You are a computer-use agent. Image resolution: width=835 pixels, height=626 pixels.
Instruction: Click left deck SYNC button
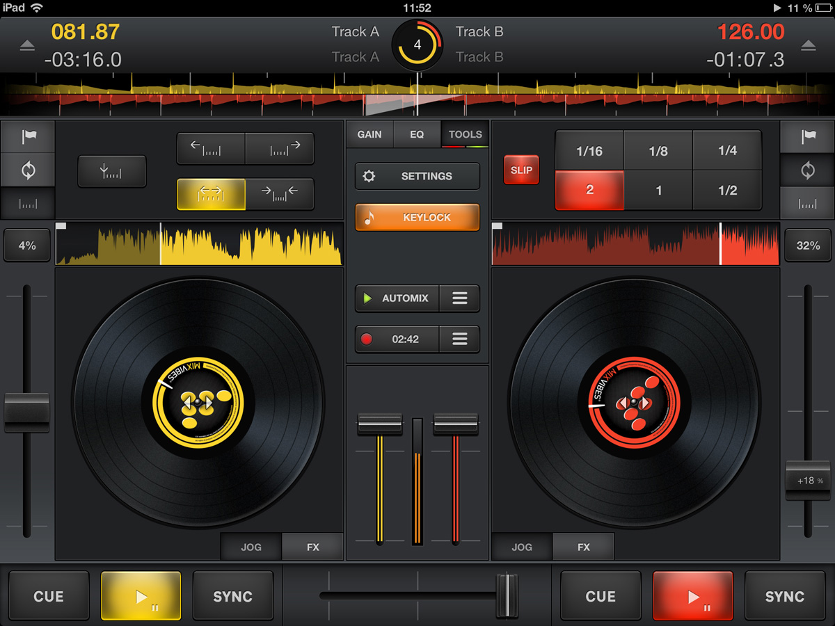[x=233, y=596]
